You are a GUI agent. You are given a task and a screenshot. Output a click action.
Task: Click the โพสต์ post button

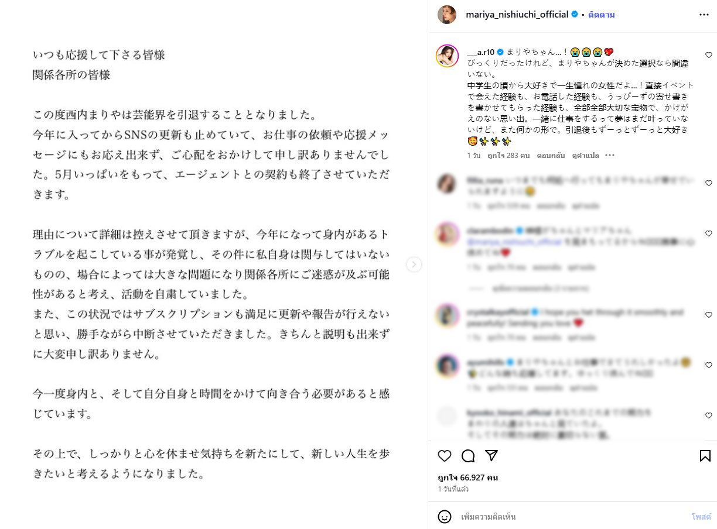[701, 517]
